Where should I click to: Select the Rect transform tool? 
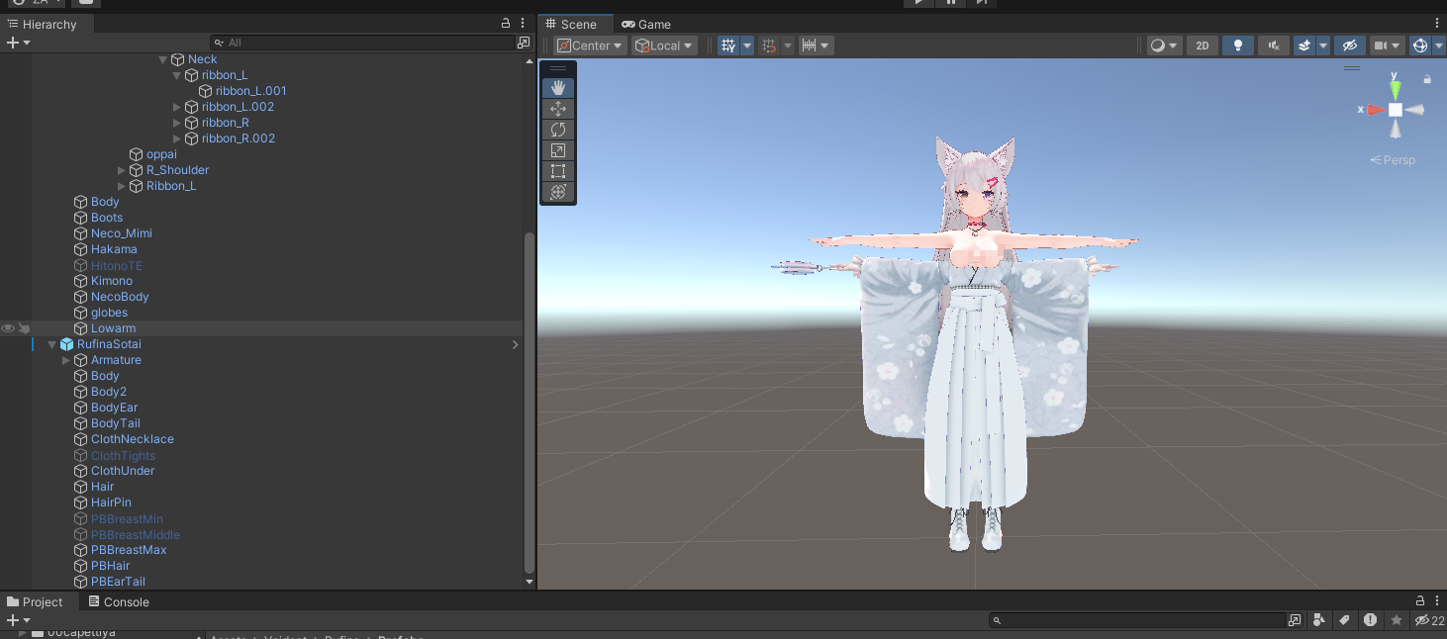pyautogui.click(x=558, y=171)
